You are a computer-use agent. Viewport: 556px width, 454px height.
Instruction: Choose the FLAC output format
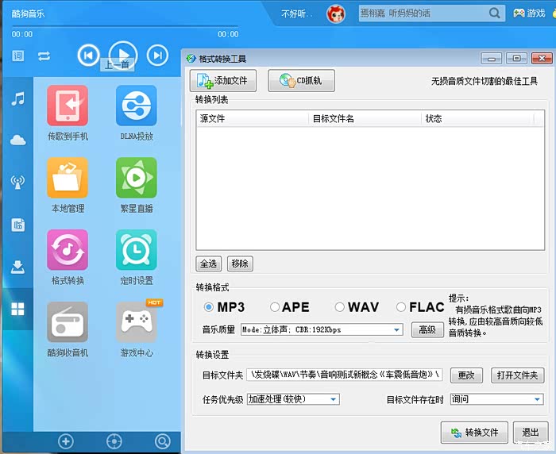tap(401, 307)
